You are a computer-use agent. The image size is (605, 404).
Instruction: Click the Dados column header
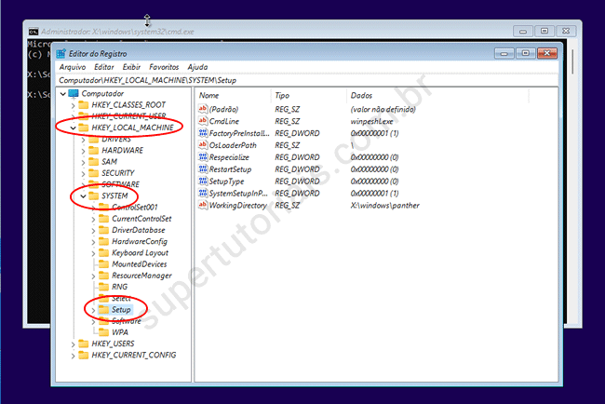(x=361, y=96)
